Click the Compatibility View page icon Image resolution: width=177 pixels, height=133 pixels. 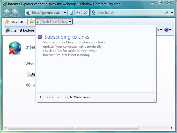point(71,13)
